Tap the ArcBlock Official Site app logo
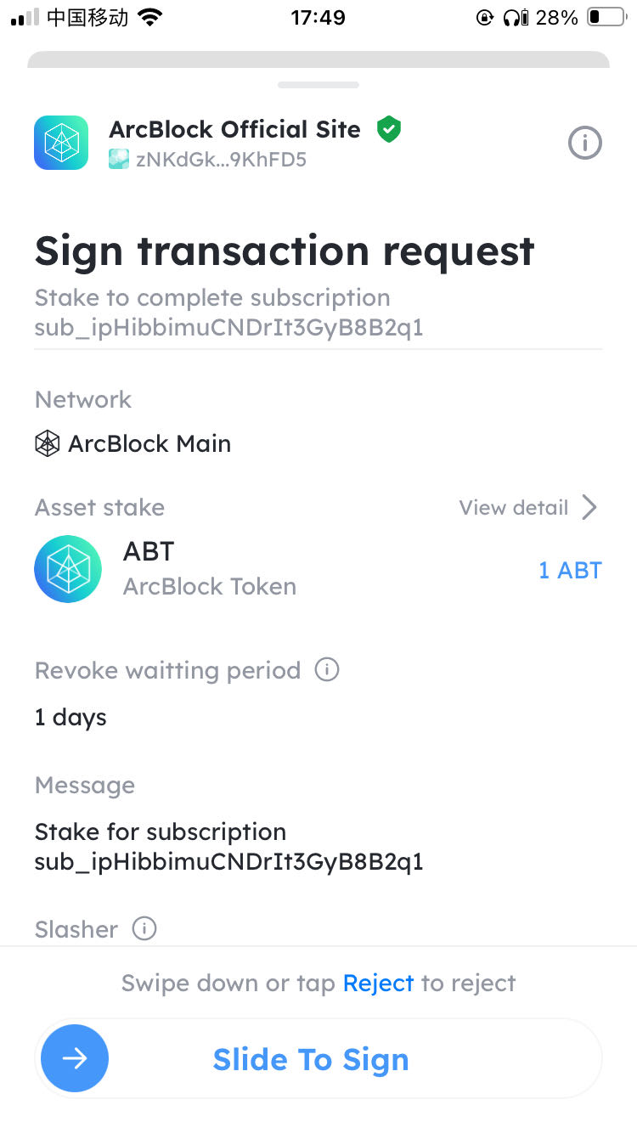Viewport: 637px width, 1133px height. 61,143
